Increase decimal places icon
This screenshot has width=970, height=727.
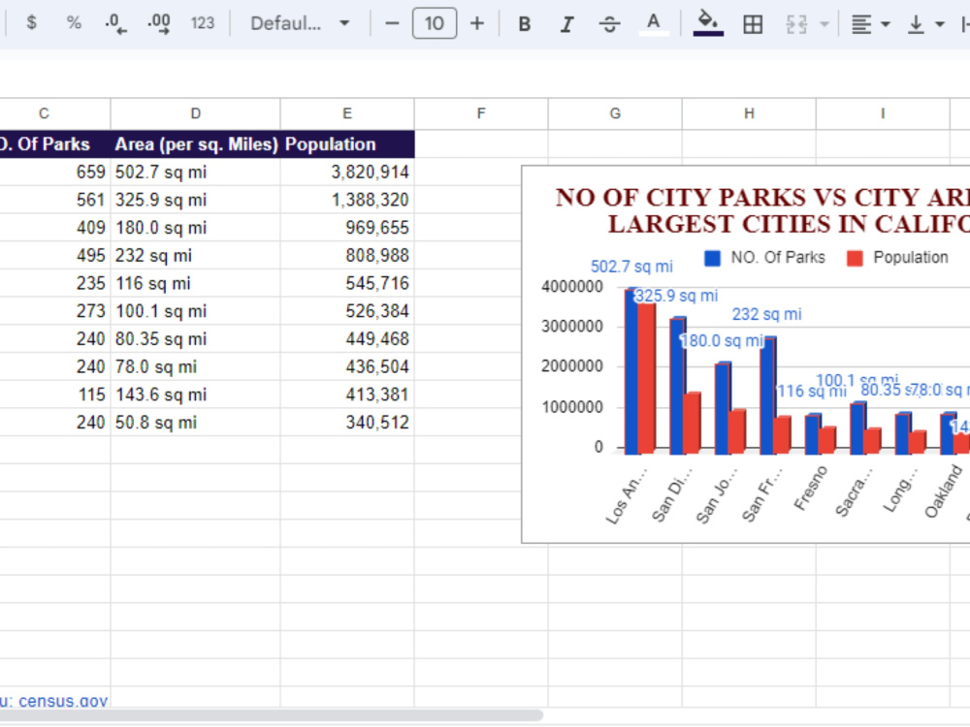tap(159, 23)
